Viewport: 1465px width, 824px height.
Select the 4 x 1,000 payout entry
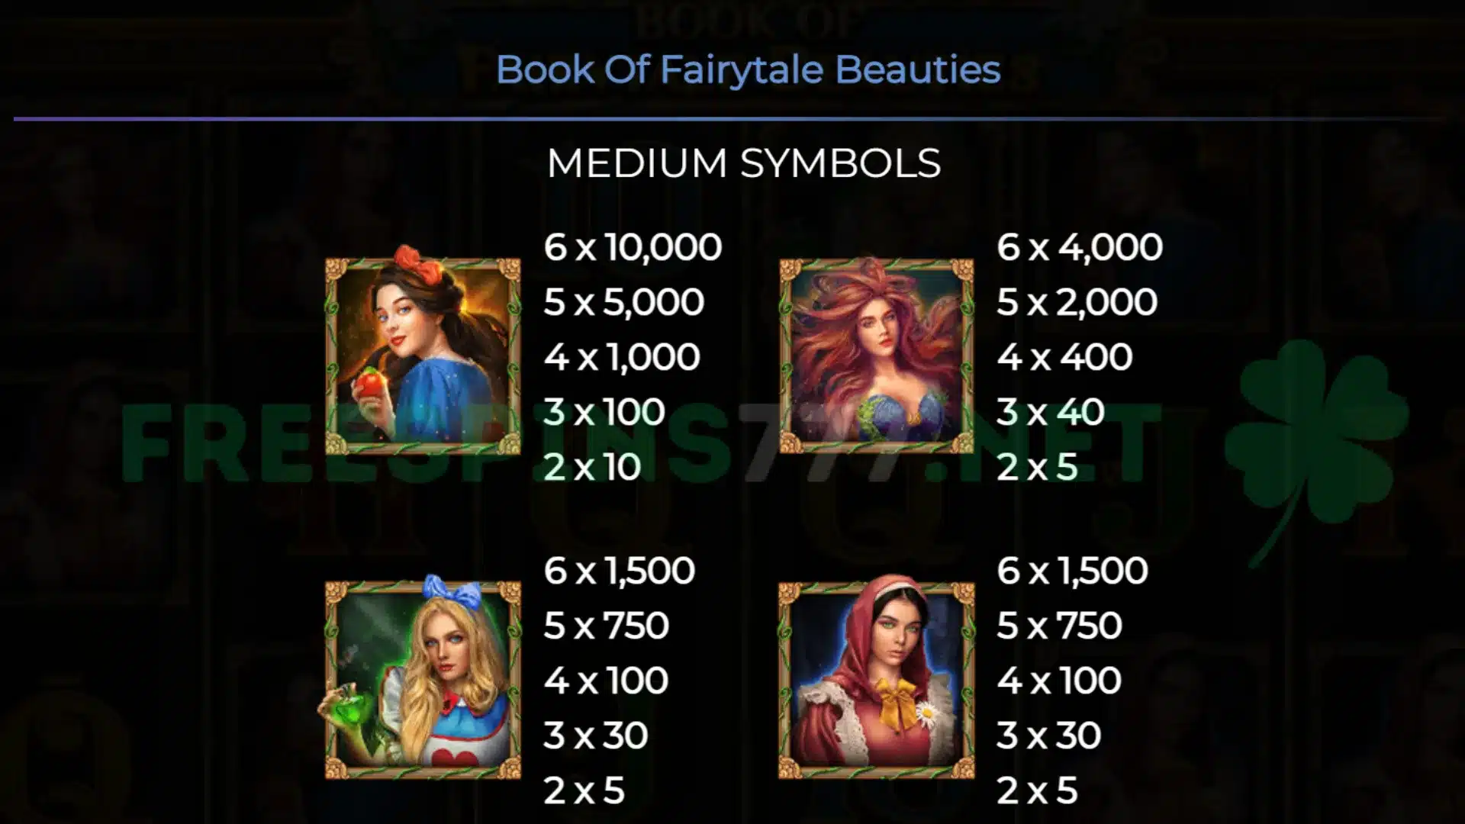(622, 357)
